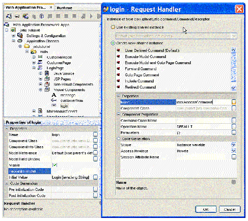Open editor for Name in login properties
This screenshot has width=248, height=221.
(96, 134)
